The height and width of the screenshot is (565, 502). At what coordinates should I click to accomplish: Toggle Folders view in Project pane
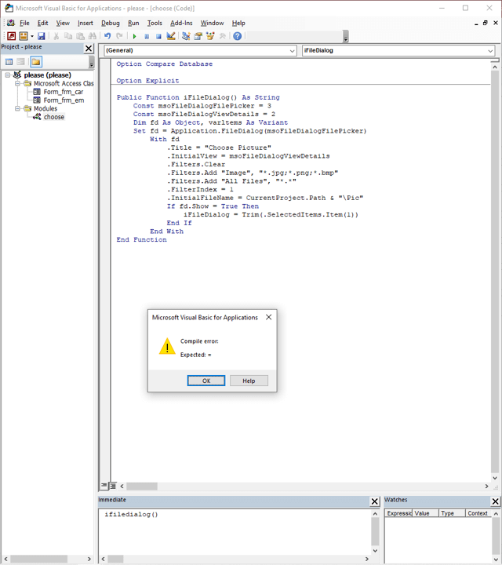(x=36, y=62)
